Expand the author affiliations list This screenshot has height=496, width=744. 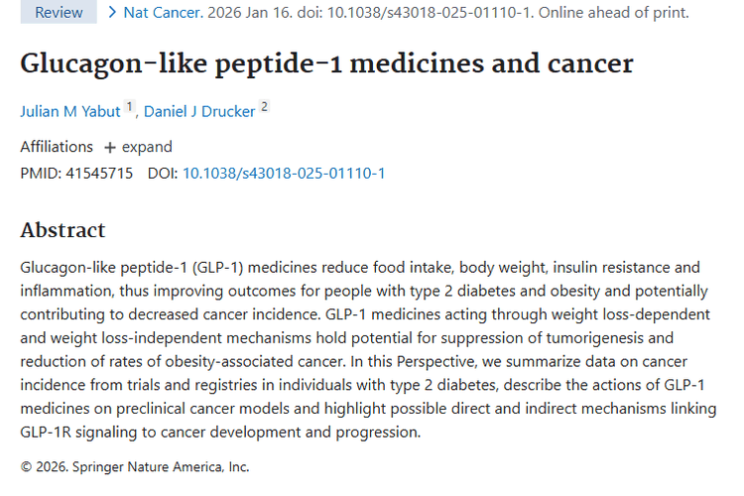pos(138,147)
